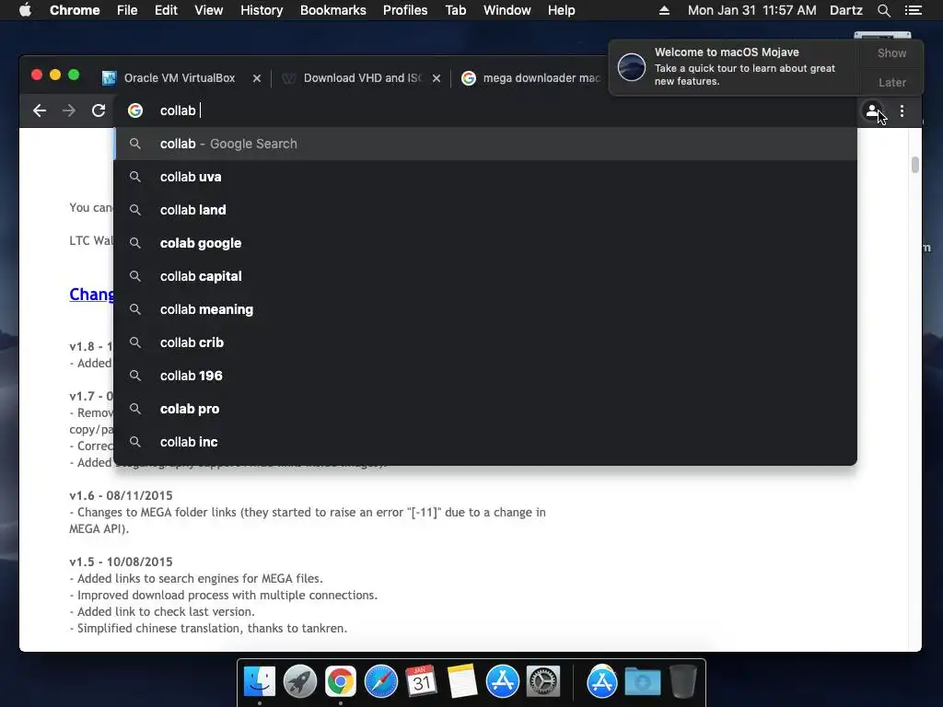Open the Tab menu
This screenshot has width=943, height=707.
click(455, 10)
